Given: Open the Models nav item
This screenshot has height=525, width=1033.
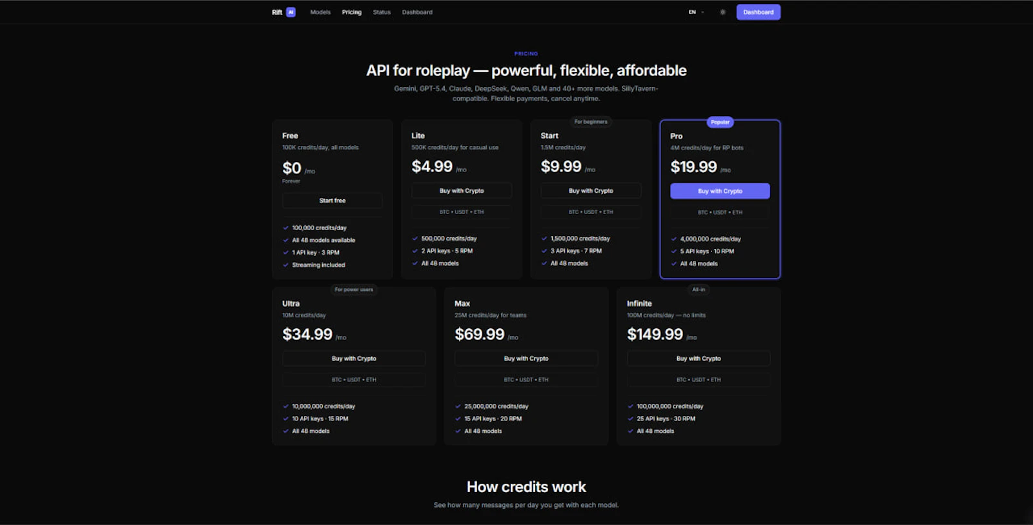Looking at the screenshot, I should [320, 12].
